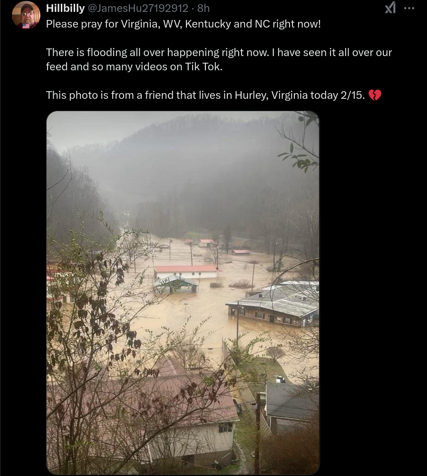Image resolution: width=427 pixels, height=476 pixels.
Task: Click the 'This photo is from a friend' sentence
Action: 205,95
